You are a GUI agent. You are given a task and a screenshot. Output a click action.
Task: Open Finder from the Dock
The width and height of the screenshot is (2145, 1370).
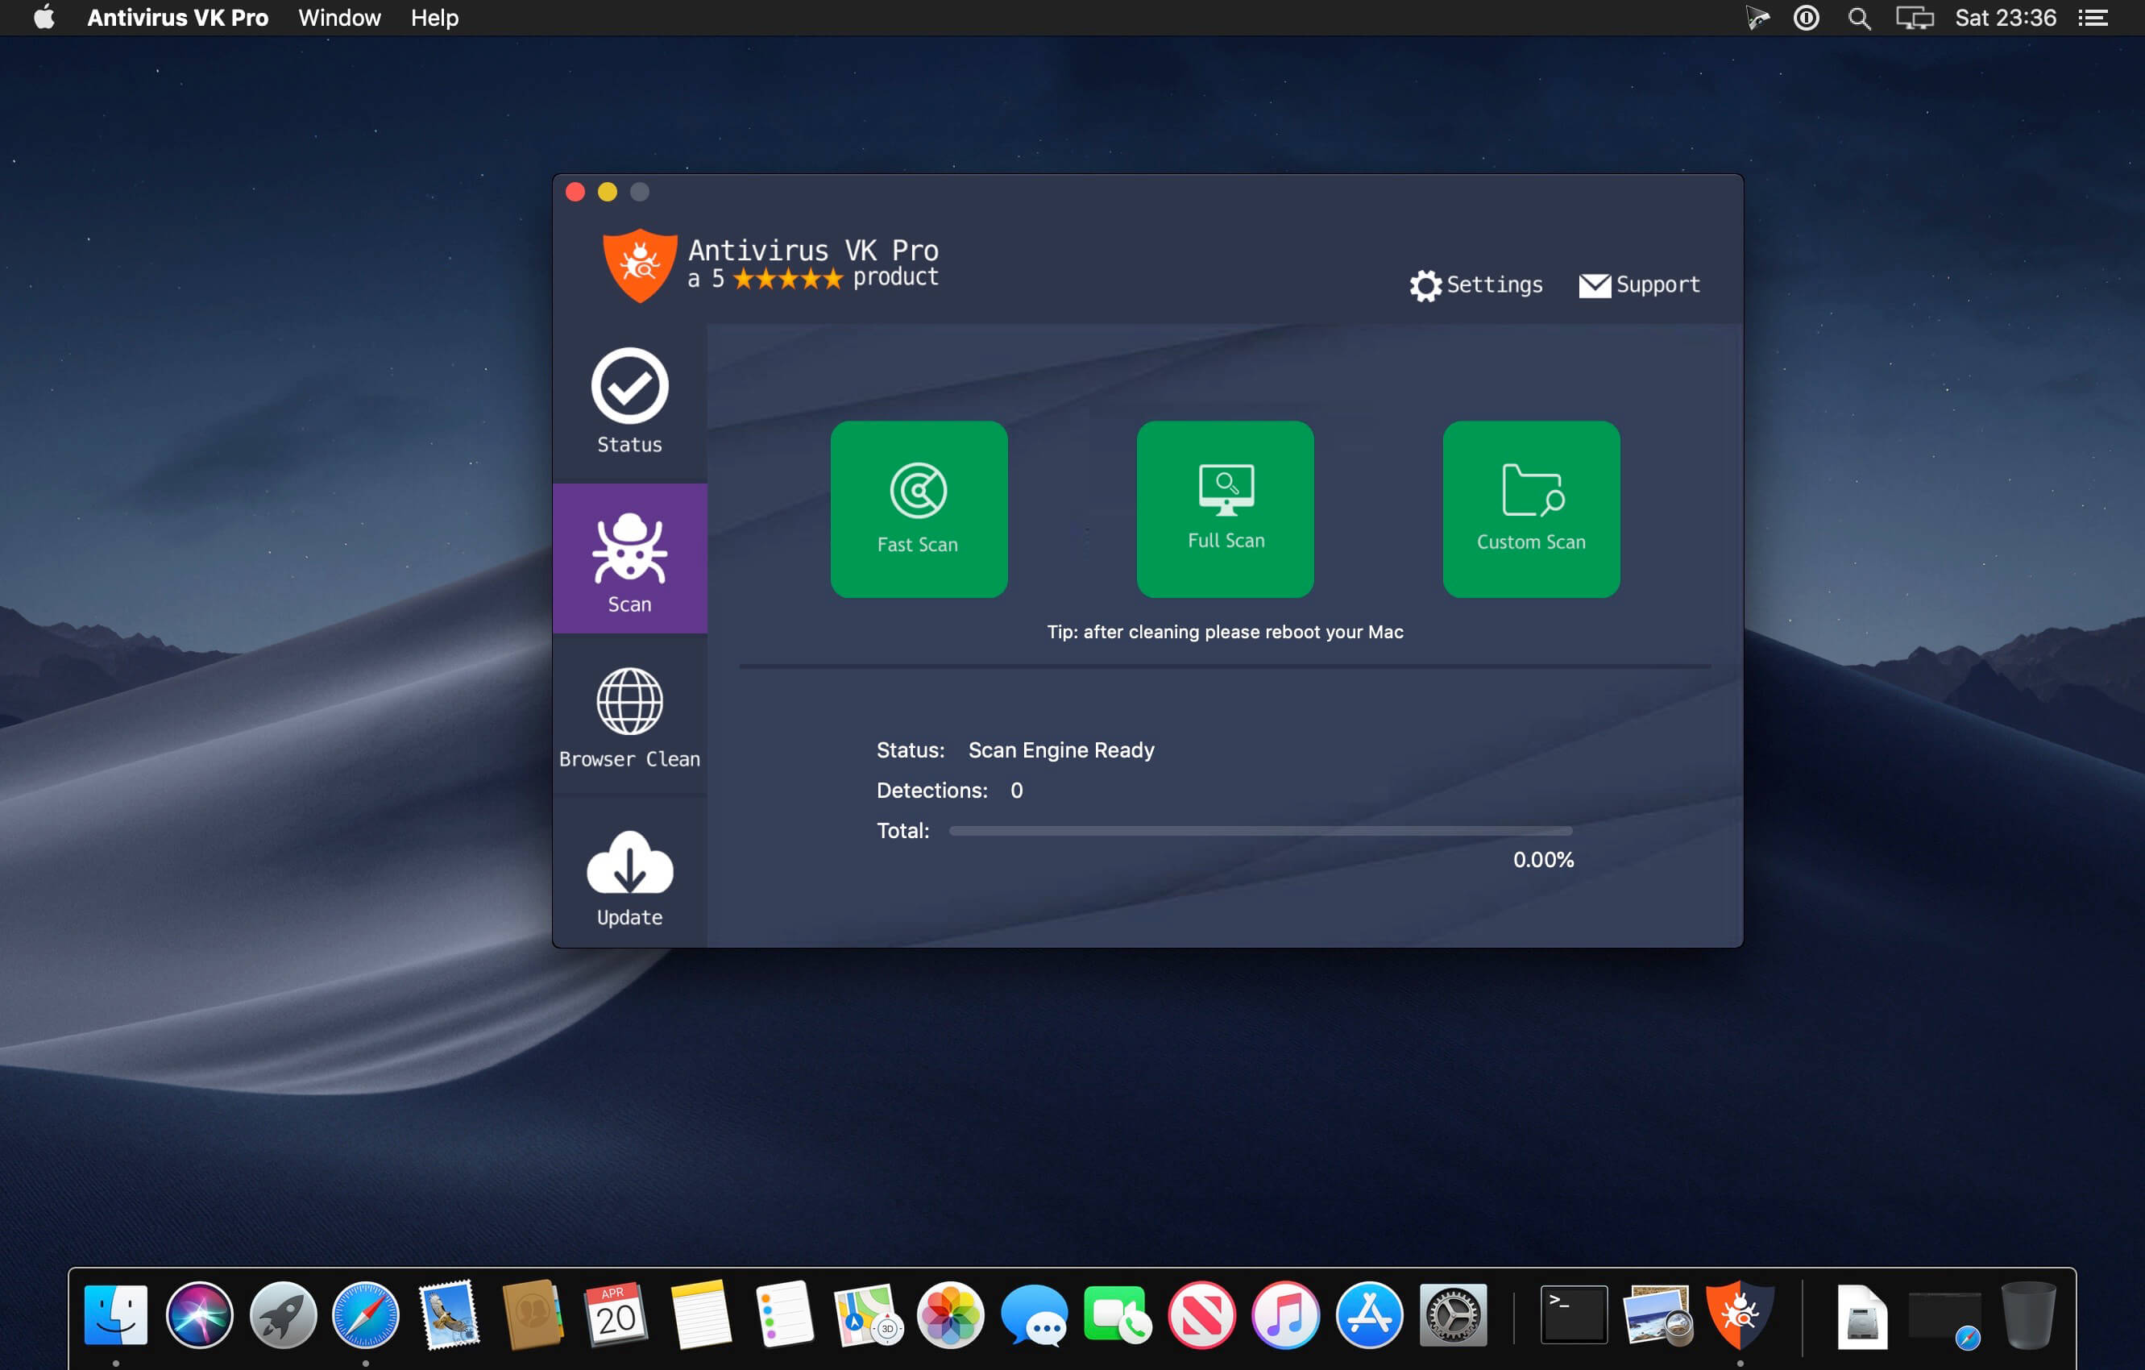116,1314
